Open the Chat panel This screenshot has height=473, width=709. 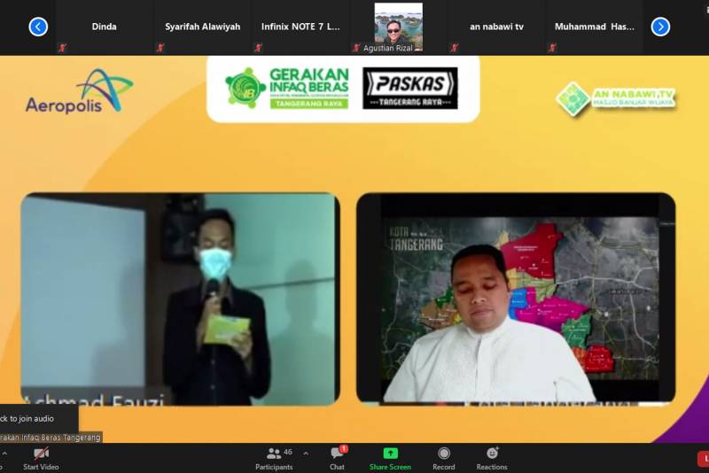(337, 457)
